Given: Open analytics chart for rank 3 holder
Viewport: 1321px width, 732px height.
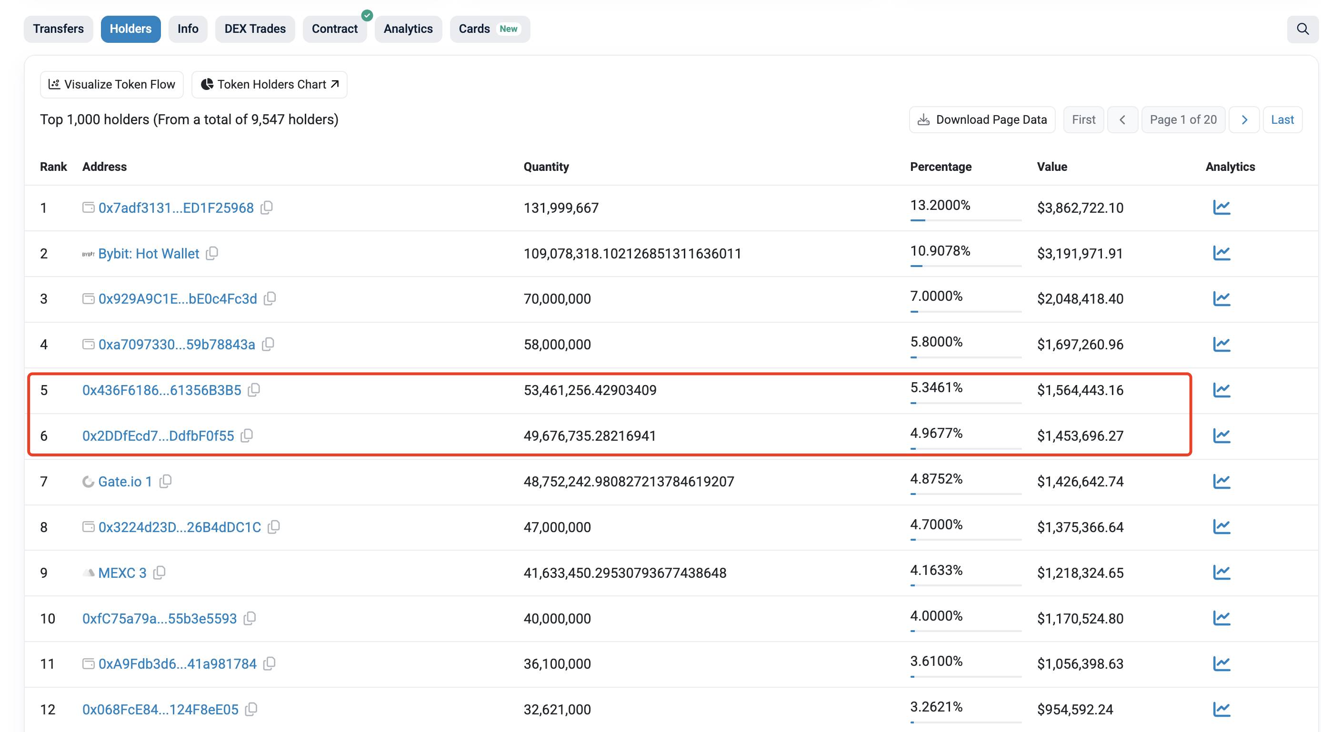Looking at the screenshot, I should (x=1221, y=299).
